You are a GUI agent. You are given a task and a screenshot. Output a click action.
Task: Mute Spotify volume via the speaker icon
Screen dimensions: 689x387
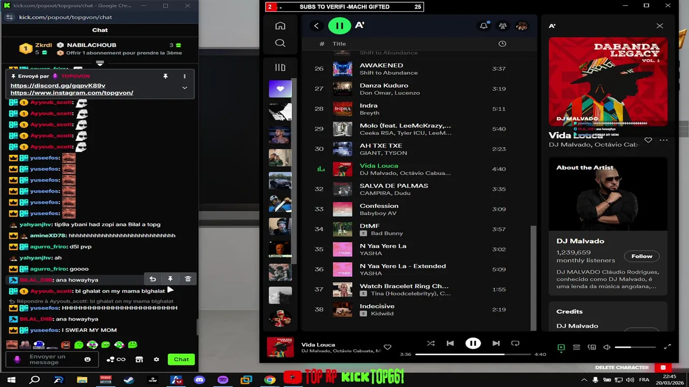[607, 347]
